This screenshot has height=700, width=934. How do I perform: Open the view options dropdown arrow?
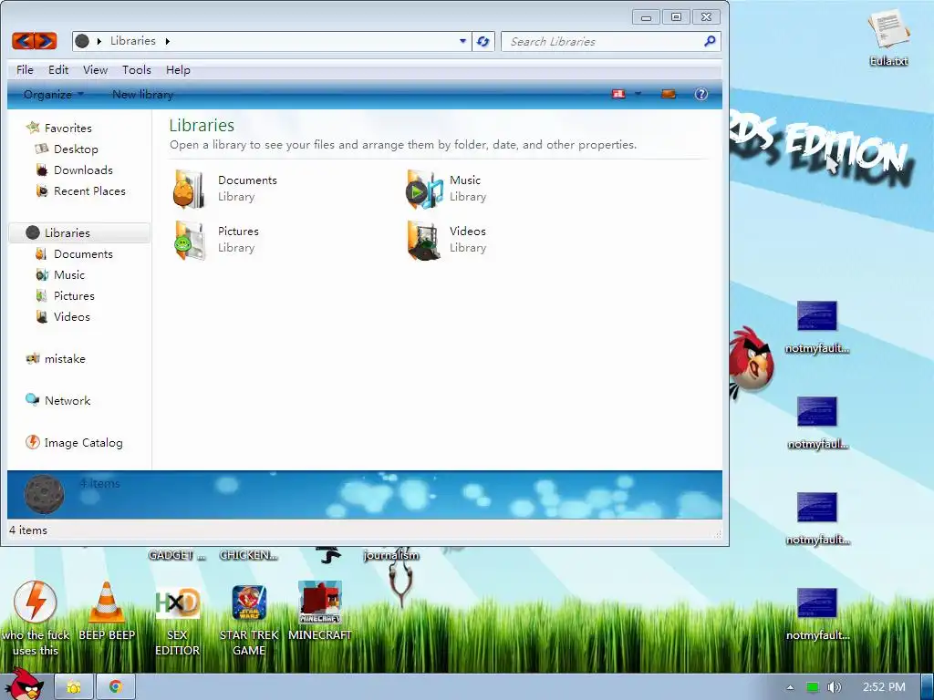(638, 94)
